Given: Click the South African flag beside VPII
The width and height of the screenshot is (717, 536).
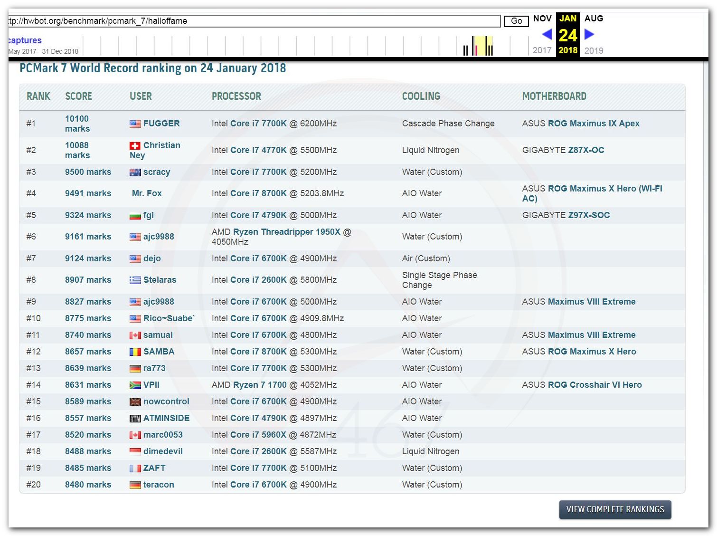Looking at the screenshot, I should click(135, 385).
